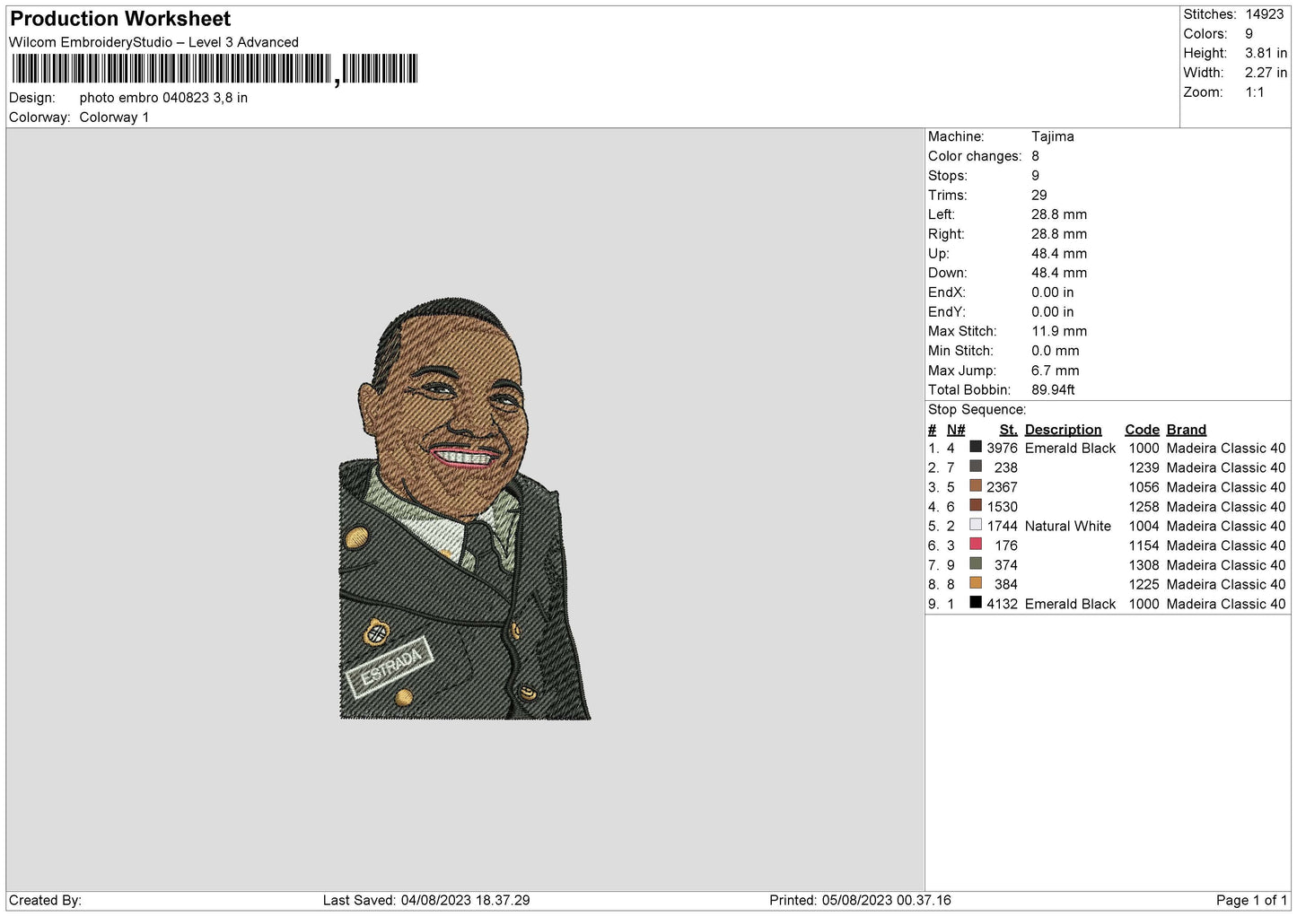The width and height of the screenshot is (1297, 916).
Task: Click the white swatch for stop 5
Action: [976, 525]
